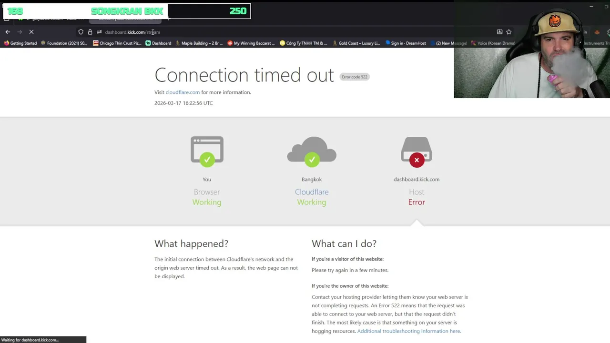
Task: Click the Error code 522 badge
Action: (x=355, y=77)
